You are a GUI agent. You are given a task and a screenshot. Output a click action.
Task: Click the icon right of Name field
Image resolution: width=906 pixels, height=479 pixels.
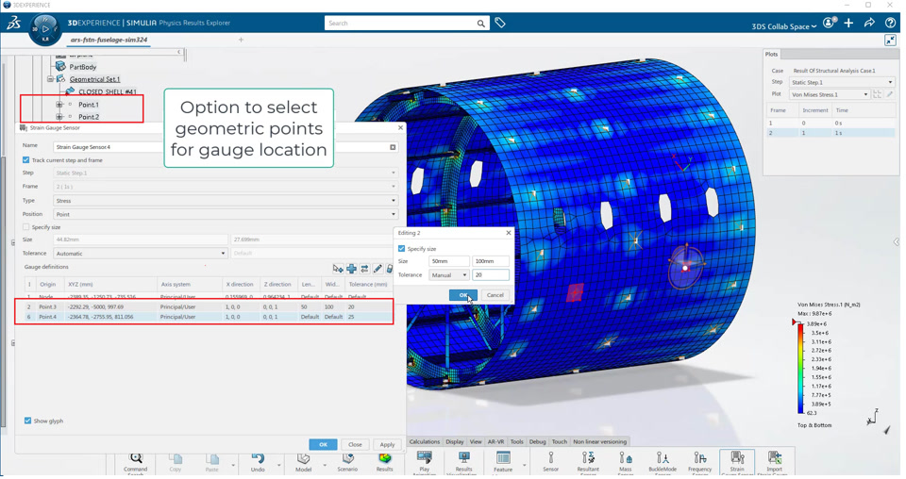tap(393, 147)
